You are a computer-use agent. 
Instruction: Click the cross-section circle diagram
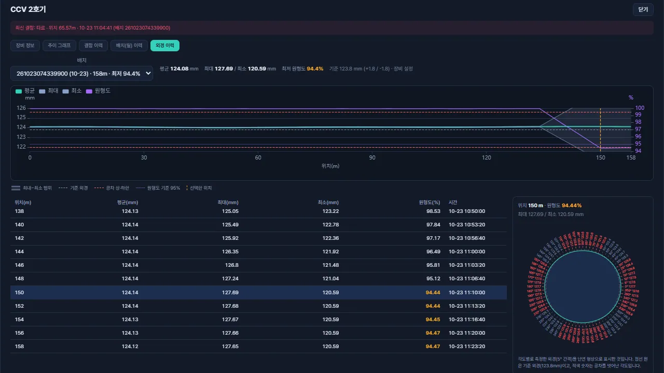pyautogui.click(x=583, y=288)
